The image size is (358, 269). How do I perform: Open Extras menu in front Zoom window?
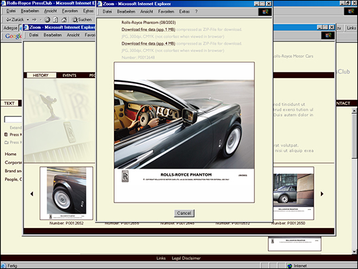click(184, 12)
